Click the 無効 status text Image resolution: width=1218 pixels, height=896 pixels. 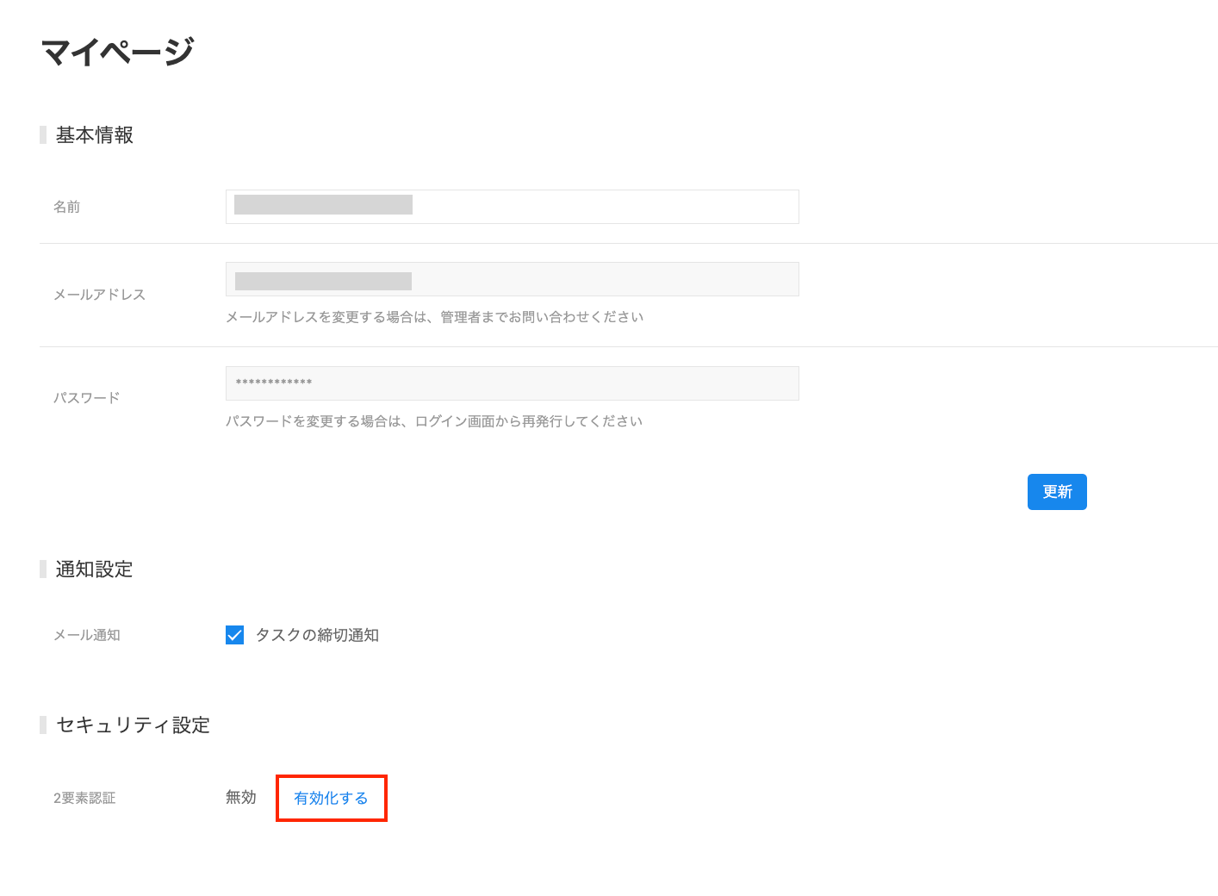241,797
